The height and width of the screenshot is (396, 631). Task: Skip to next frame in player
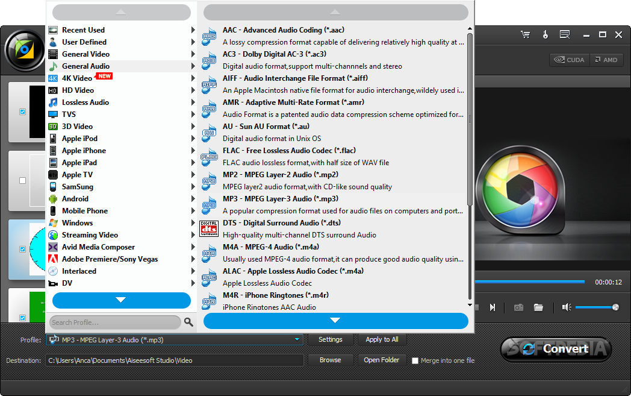493,307
